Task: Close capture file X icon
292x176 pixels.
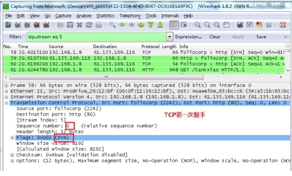Action: pyautogui.click(x=79, y=25)
